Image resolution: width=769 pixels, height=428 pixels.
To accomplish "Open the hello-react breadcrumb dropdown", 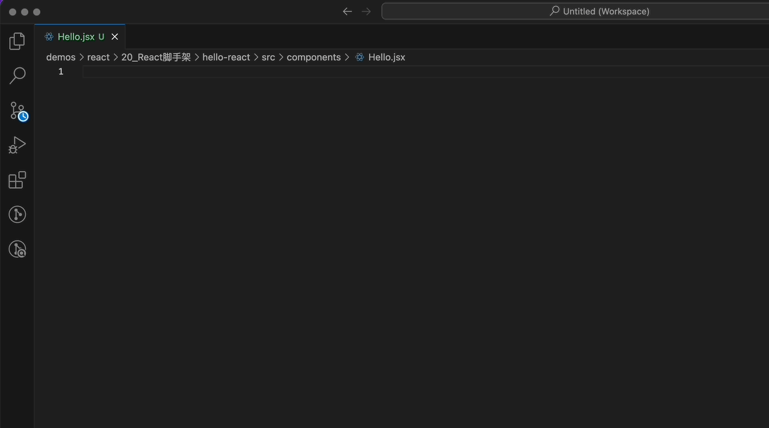I will [x=226, y=57].
